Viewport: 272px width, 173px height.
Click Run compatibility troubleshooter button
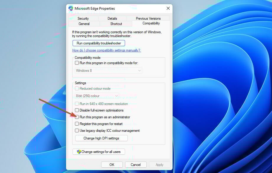click(99, 43)
